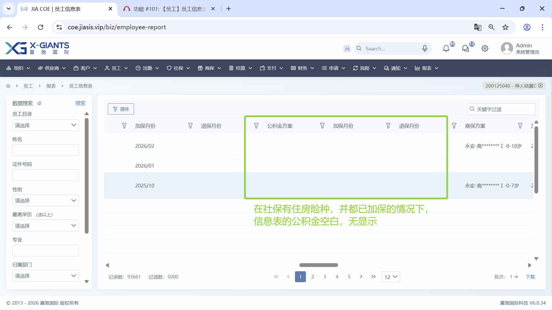
Task: Open the 性别 select dropdown
Action: (45, 200)
